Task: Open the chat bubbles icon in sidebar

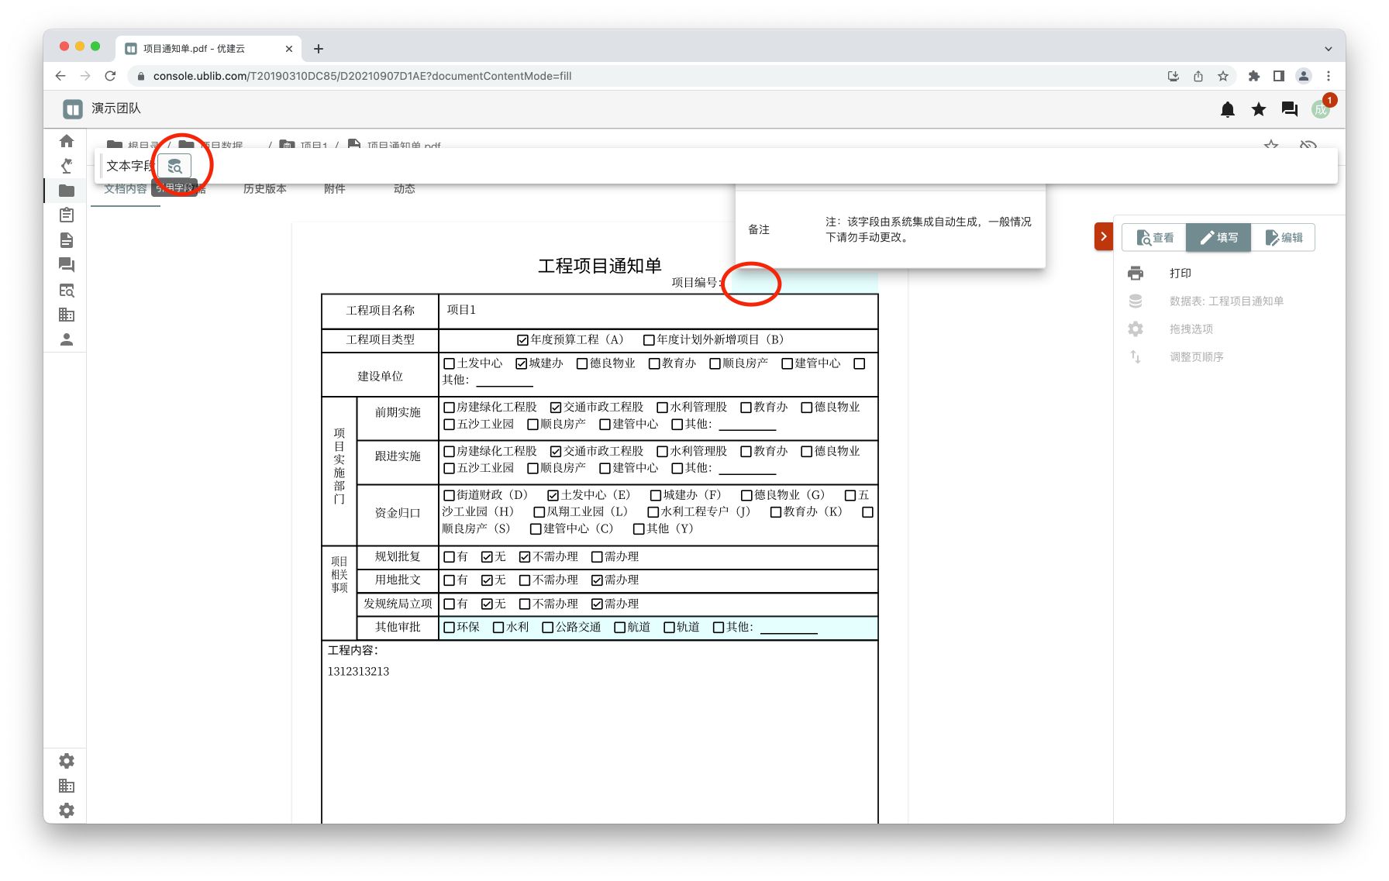Action: click(67, 265)
